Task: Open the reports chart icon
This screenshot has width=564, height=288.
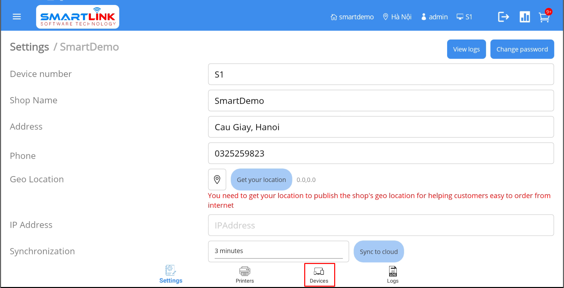Action: point(524,17)
